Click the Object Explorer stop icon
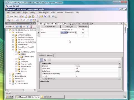The width and height of the screenshot is (134, 100). point(24,27)
